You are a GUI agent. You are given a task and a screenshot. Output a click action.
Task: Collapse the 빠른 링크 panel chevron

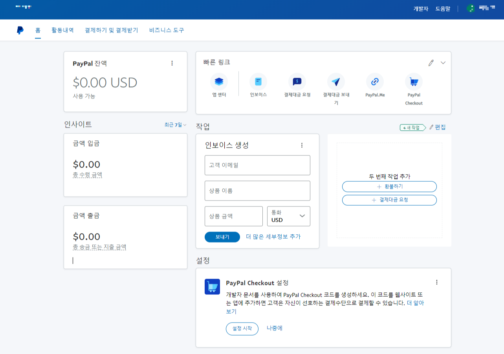click(443, 63)
